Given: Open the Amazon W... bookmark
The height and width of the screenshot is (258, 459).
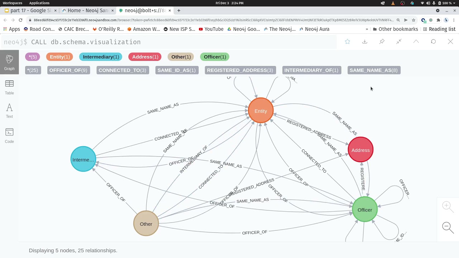Looking at the screenshot, I should [143, 29].
